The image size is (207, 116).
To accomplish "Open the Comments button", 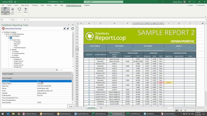I will (x=200, y=5).
